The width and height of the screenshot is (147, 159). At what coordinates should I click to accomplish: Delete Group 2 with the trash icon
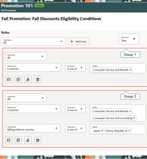[38, 140]
